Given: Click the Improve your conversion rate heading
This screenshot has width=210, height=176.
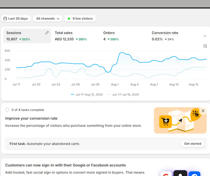Looking at the screenshot, I should coord(31,118).
